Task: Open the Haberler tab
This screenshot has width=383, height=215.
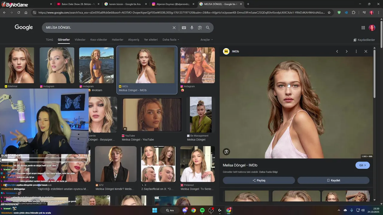Action: (x=118, y=40)
